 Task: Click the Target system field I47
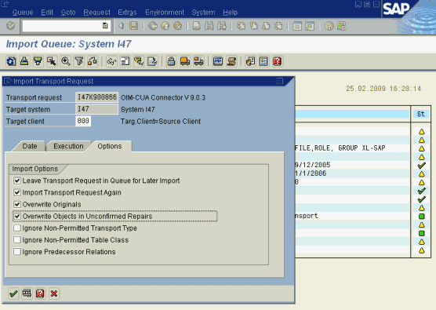click(96, 109)
